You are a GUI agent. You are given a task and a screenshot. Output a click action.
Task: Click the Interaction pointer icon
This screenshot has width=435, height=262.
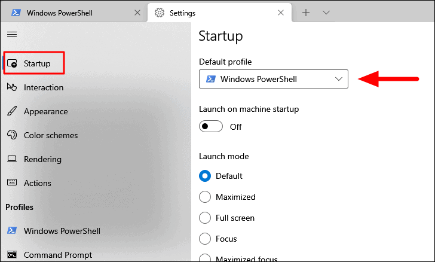tap(12, 87)
